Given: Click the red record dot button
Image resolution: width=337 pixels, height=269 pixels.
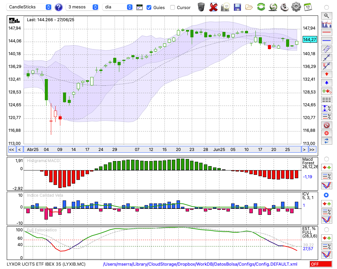Looking at the screenshot, I should [x=327, y=133].
